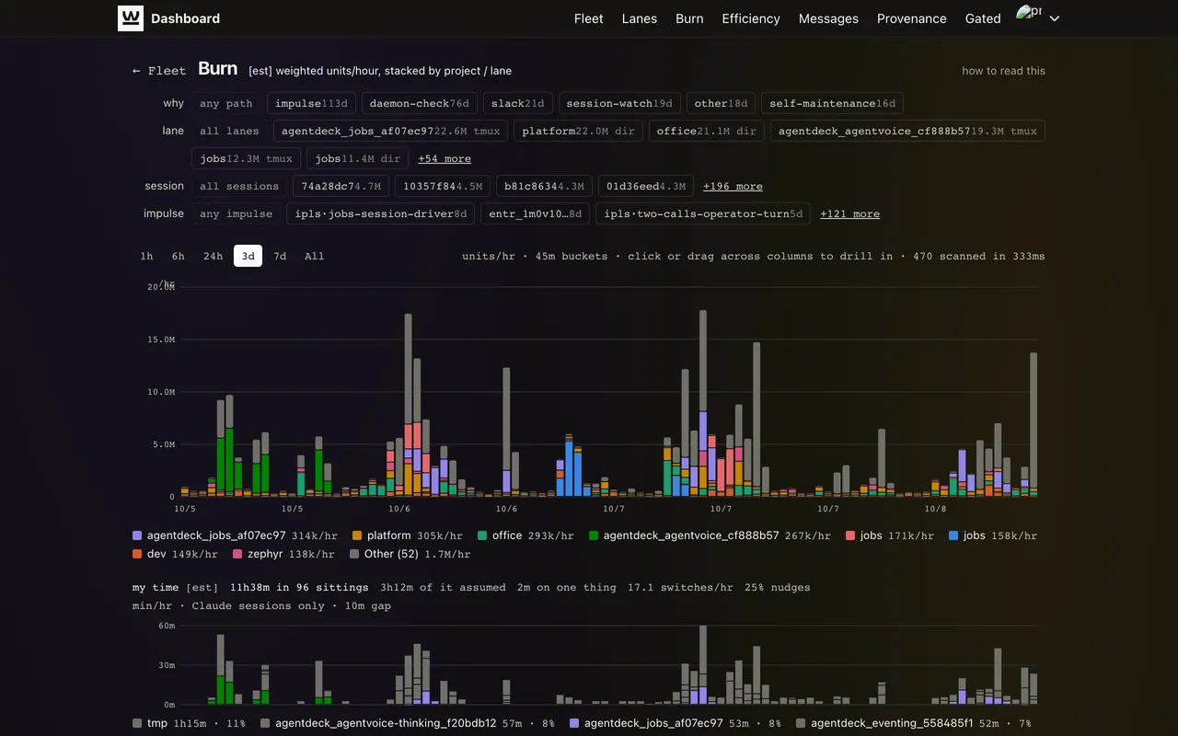Viewport: 1178px width, 736px height.
Task: Click the green agentdeck_agentvoice_cf888b57 legend swatch
Action: pyautogui.click(x=595, y=535)
